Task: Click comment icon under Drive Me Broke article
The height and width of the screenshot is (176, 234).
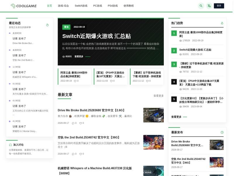Action: [x=73, y=123]
